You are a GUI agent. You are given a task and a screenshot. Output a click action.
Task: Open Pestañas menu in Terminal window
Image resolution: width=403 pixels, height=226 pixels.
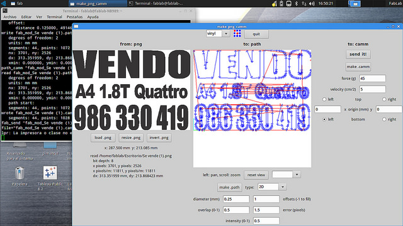click(x=74, y=17)
